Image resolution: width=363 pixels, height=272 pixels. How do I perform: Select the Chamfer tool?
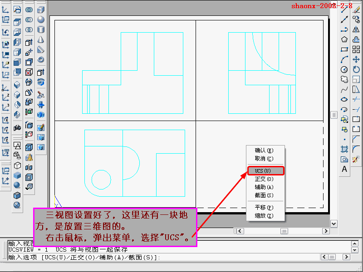tap(356, 139)
